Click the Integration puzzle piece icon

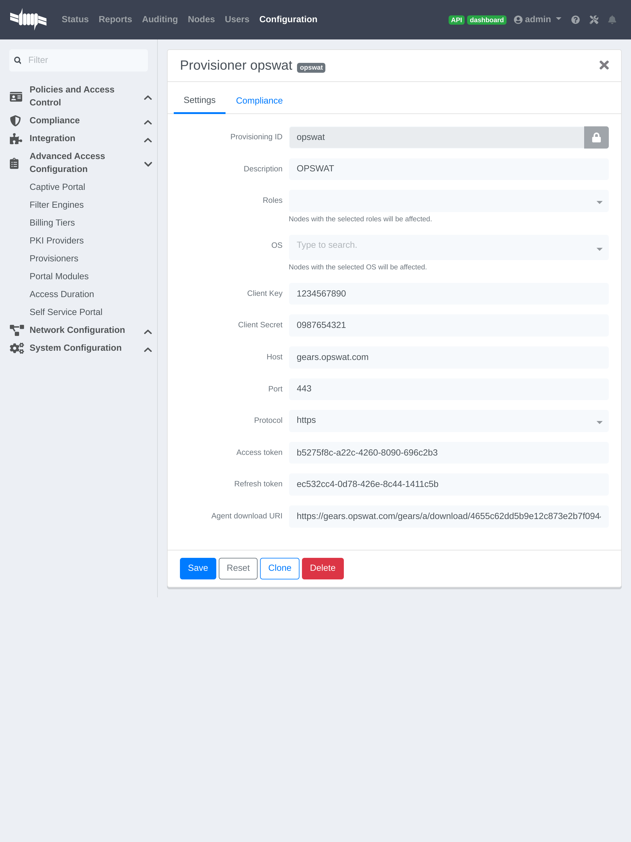click(x=16, y=139)
